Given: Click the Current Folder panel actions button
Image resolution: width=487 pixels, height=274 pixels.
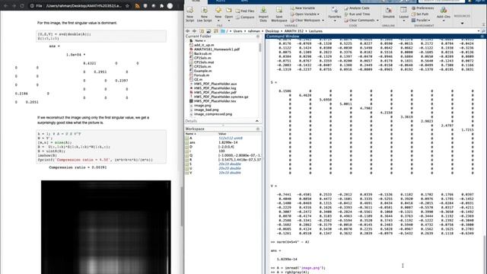Looking at the screenshot, I should [x=258, y=37].
